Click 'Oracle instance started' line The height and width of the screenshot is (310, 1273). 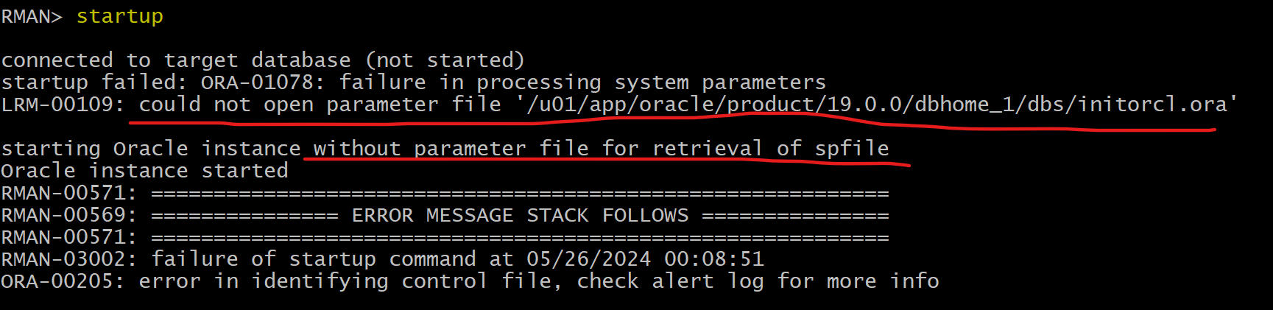coord(145,171)
